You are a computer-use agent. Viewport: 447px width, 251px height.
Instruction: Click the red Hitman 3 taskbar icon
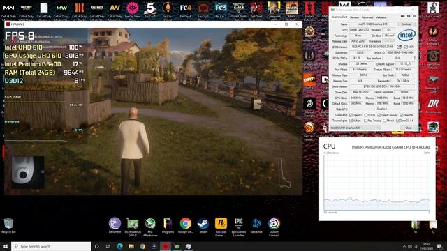click(x=166, y=246)
